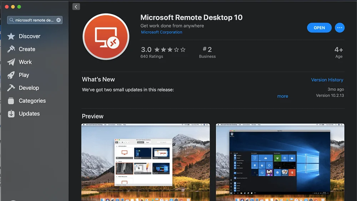View the Version History link

pyautogui.click(x=327, y=80)
